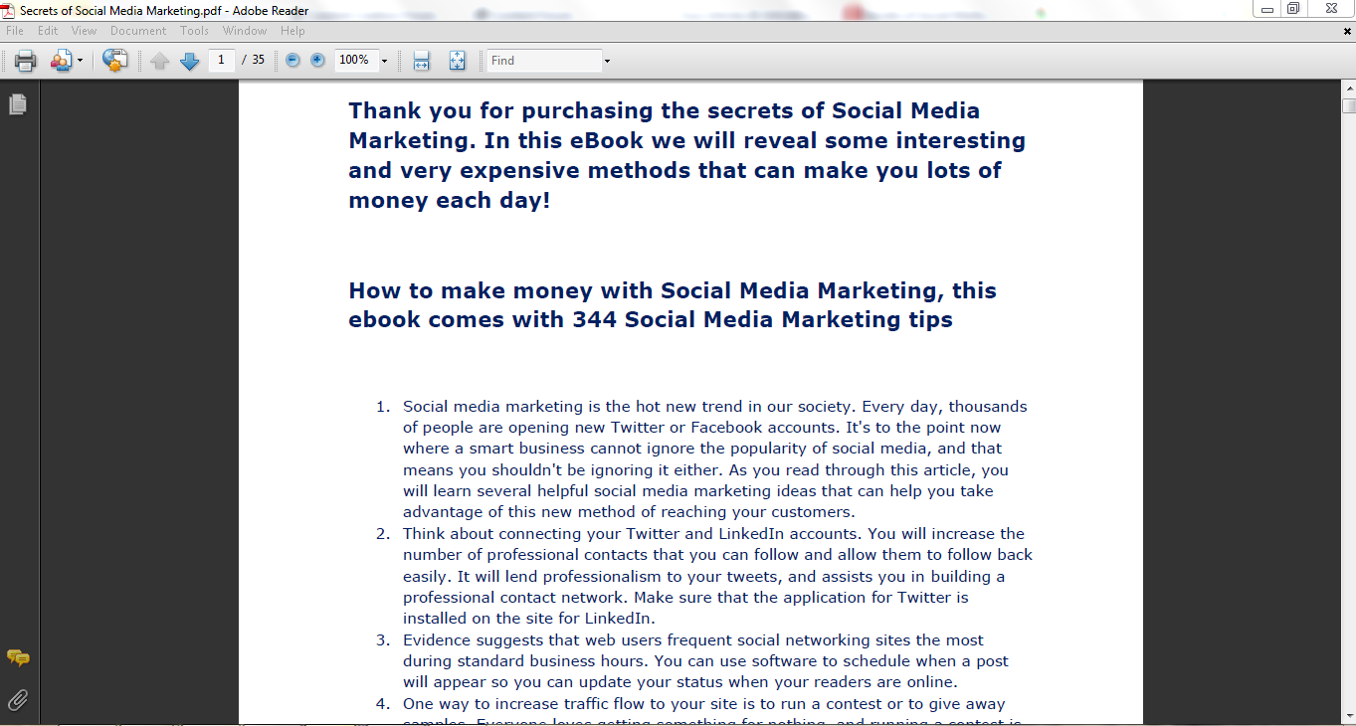Open the Attachments paperclip panel
The height and width of the screenshot is (726, 1356).
[17, 700]
